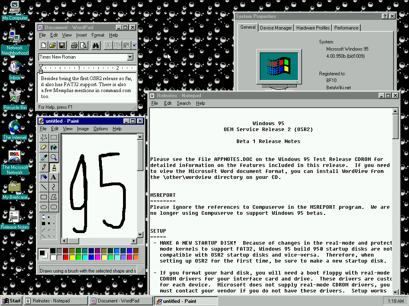Screen dimensions: 409x306
Task: Select the Magnifier tool in Paint
Action: pos(54,157)
